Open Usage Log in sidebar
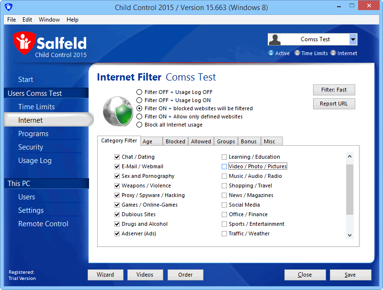383x290 pixels. point(34,161)
